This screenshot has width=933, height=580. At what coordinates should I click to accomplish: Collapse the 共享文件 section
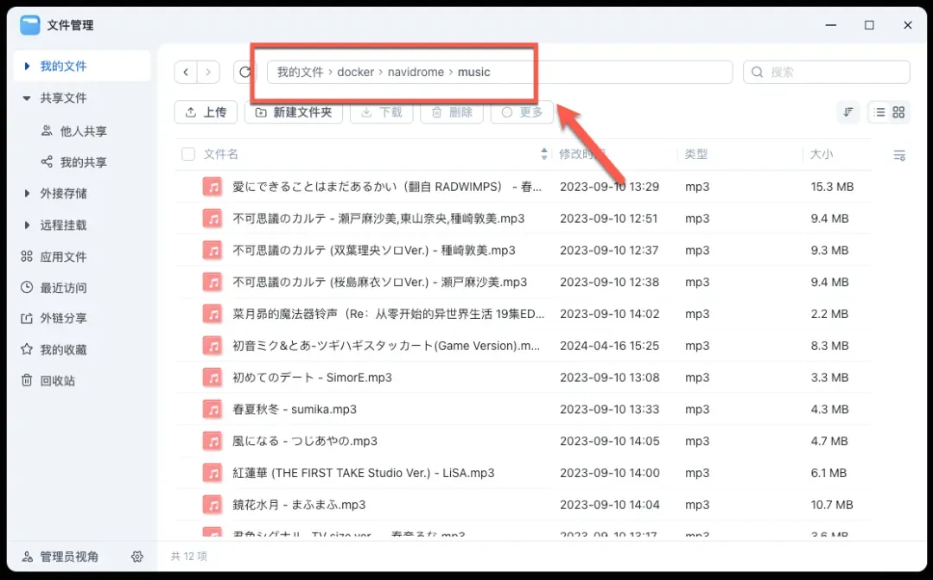pos(28,99)
